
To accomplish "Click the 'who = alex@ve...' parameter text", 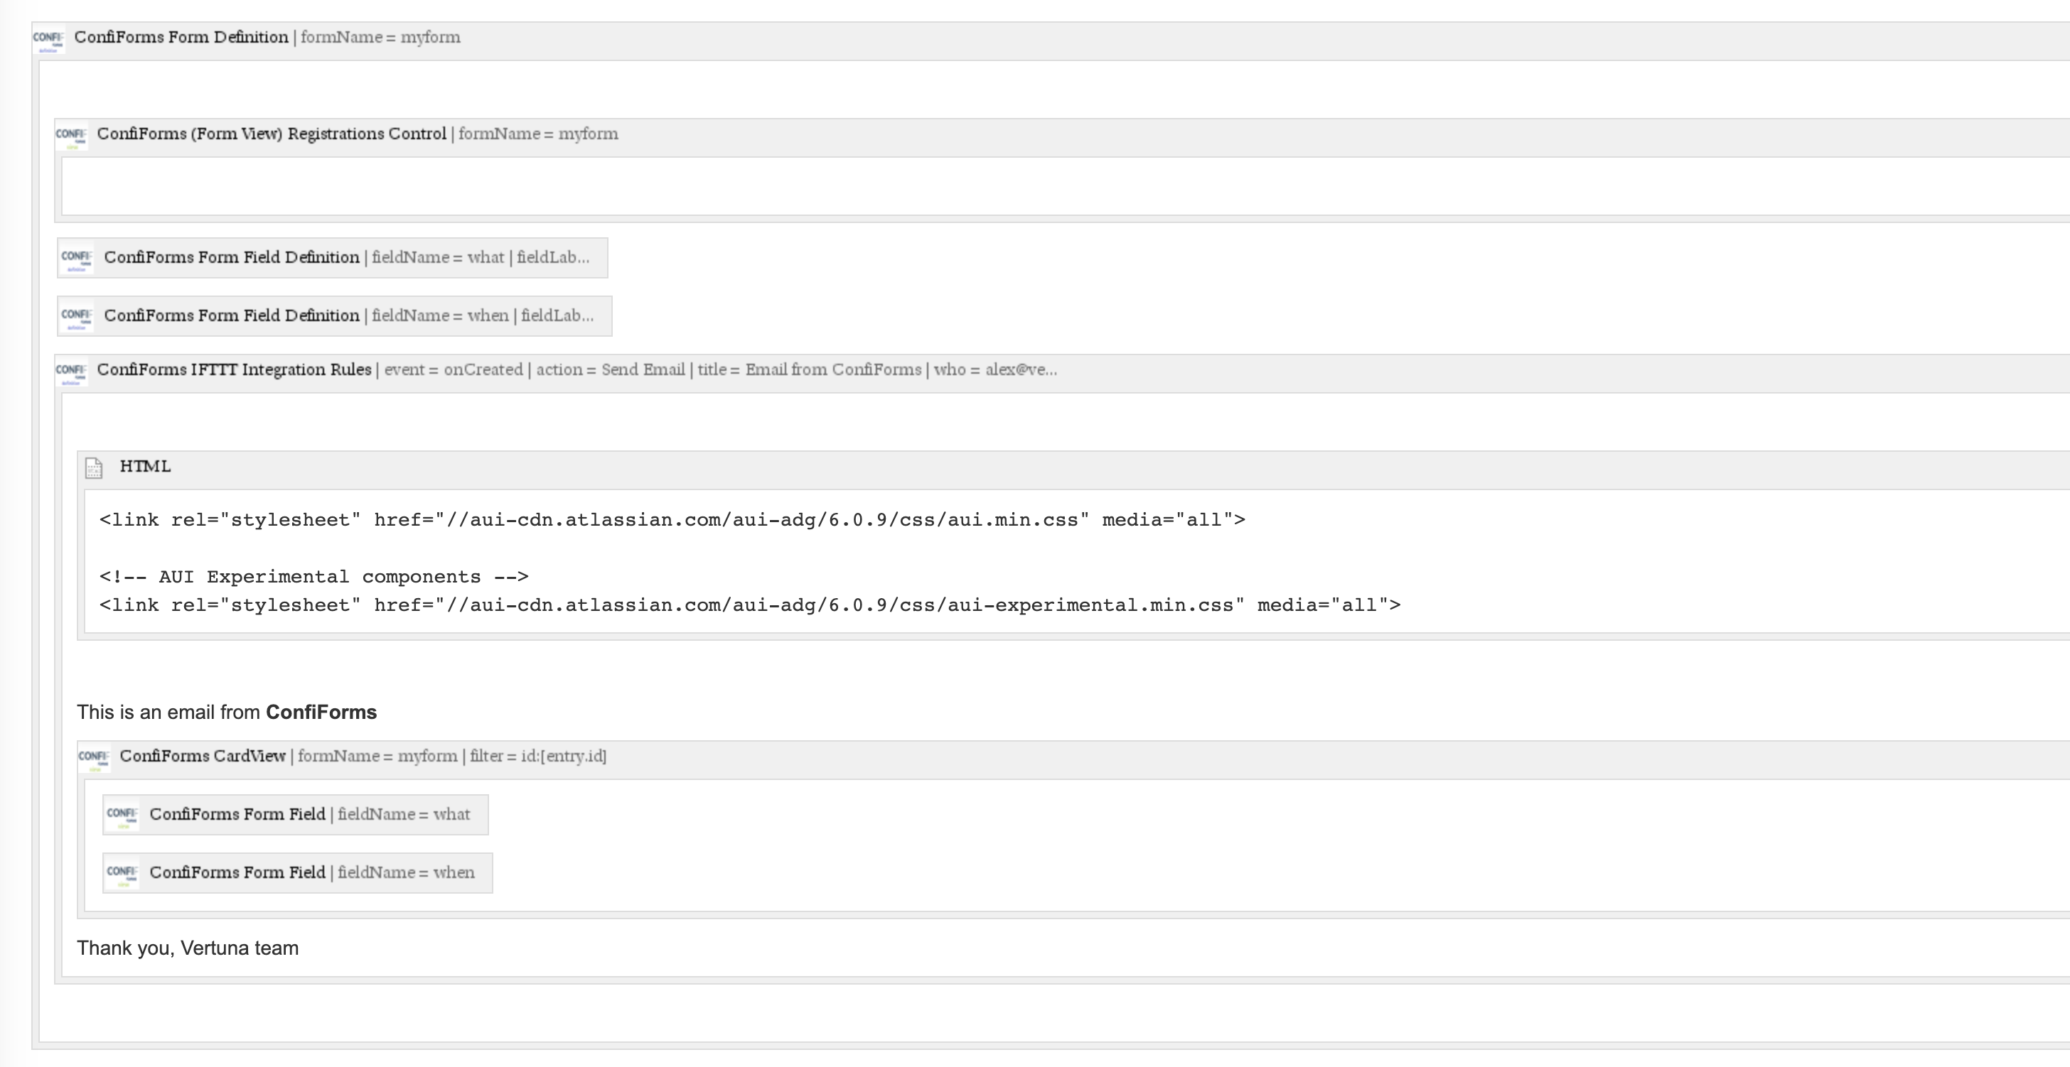I will click(994, 370).
